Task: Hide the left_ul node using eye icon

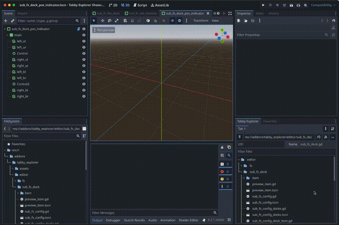Action: click(x=84, y=41)
